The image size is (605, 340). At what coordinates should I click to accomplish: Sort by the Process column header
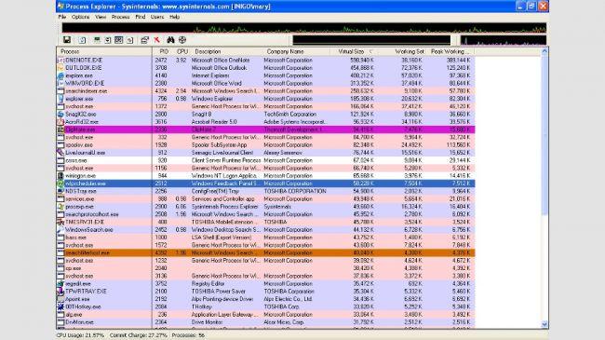pyautogui.click(x=104, y=51)
